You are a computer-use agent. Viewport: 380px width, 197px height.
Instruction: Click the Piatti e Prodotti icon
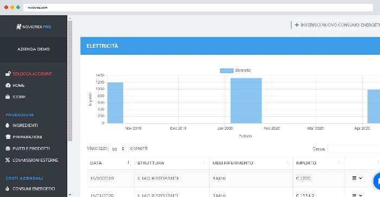(8, 149)
